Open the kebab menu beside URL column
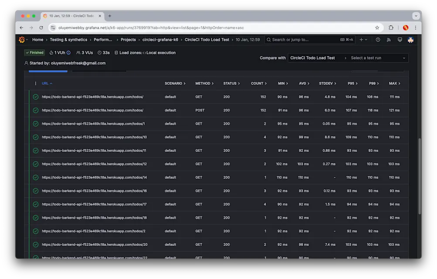 click(x=35, y=83)
